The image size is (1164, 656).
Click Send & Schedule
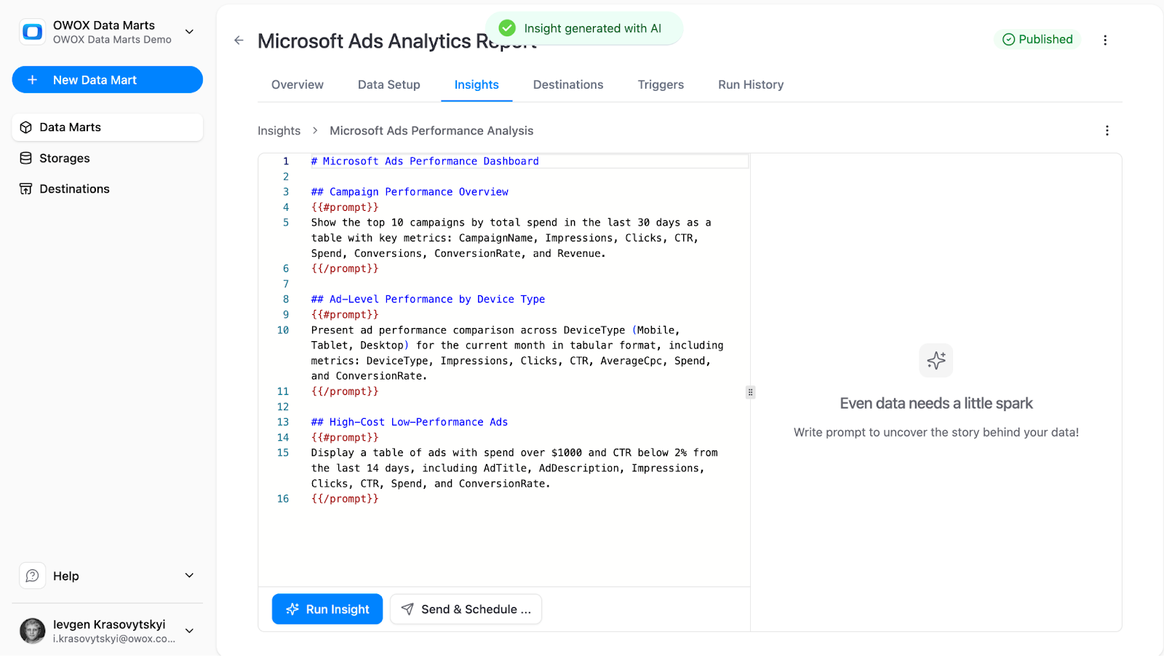tap(466, 609)
